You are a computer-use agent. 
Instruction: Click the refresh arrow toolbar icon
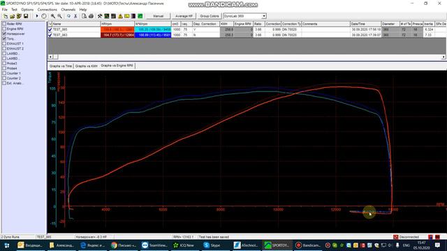(68, 16)
